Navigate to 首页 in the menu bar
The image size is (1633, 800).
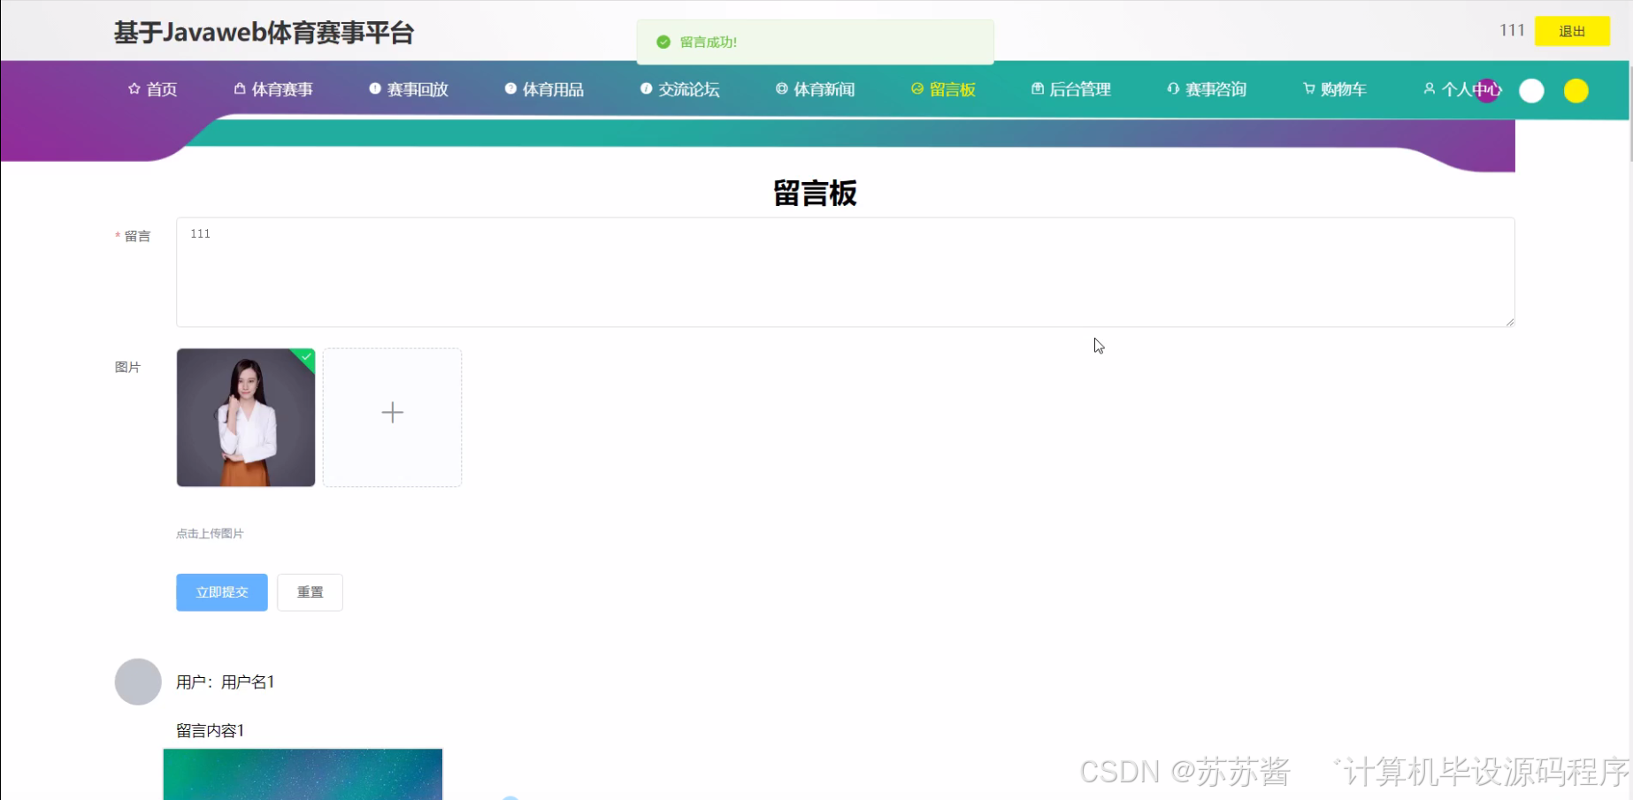[x=160, y=88]
